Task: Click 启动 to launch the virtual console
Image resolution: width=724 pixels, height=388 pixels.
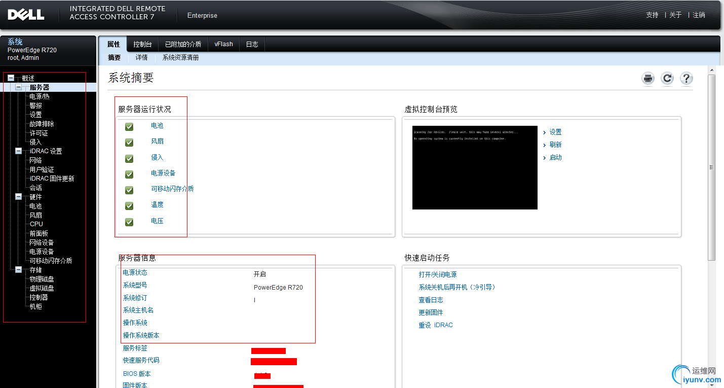Action: point(555,157)
